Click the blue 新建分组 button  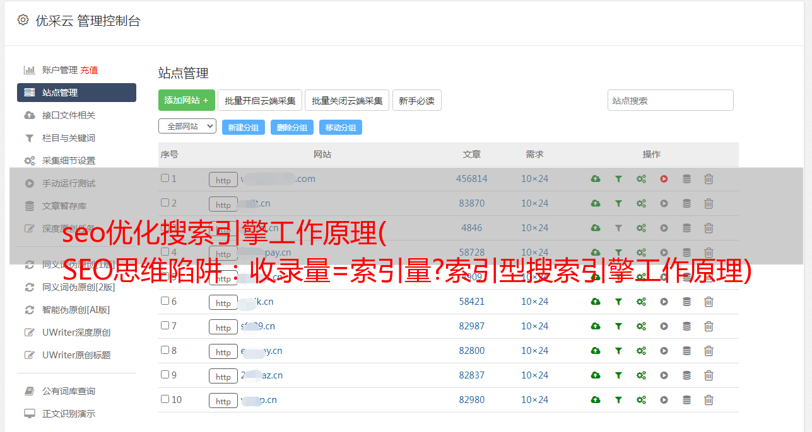coord(244,127)
